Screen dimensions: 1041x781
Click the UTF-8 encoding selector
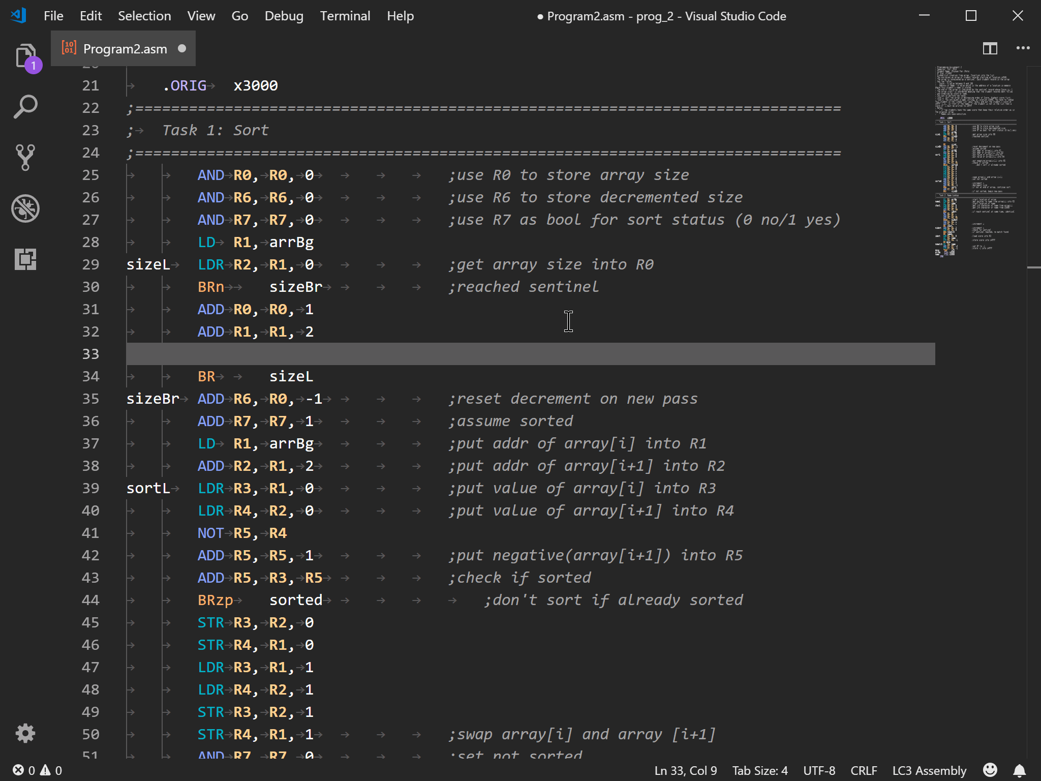[819, 770]
